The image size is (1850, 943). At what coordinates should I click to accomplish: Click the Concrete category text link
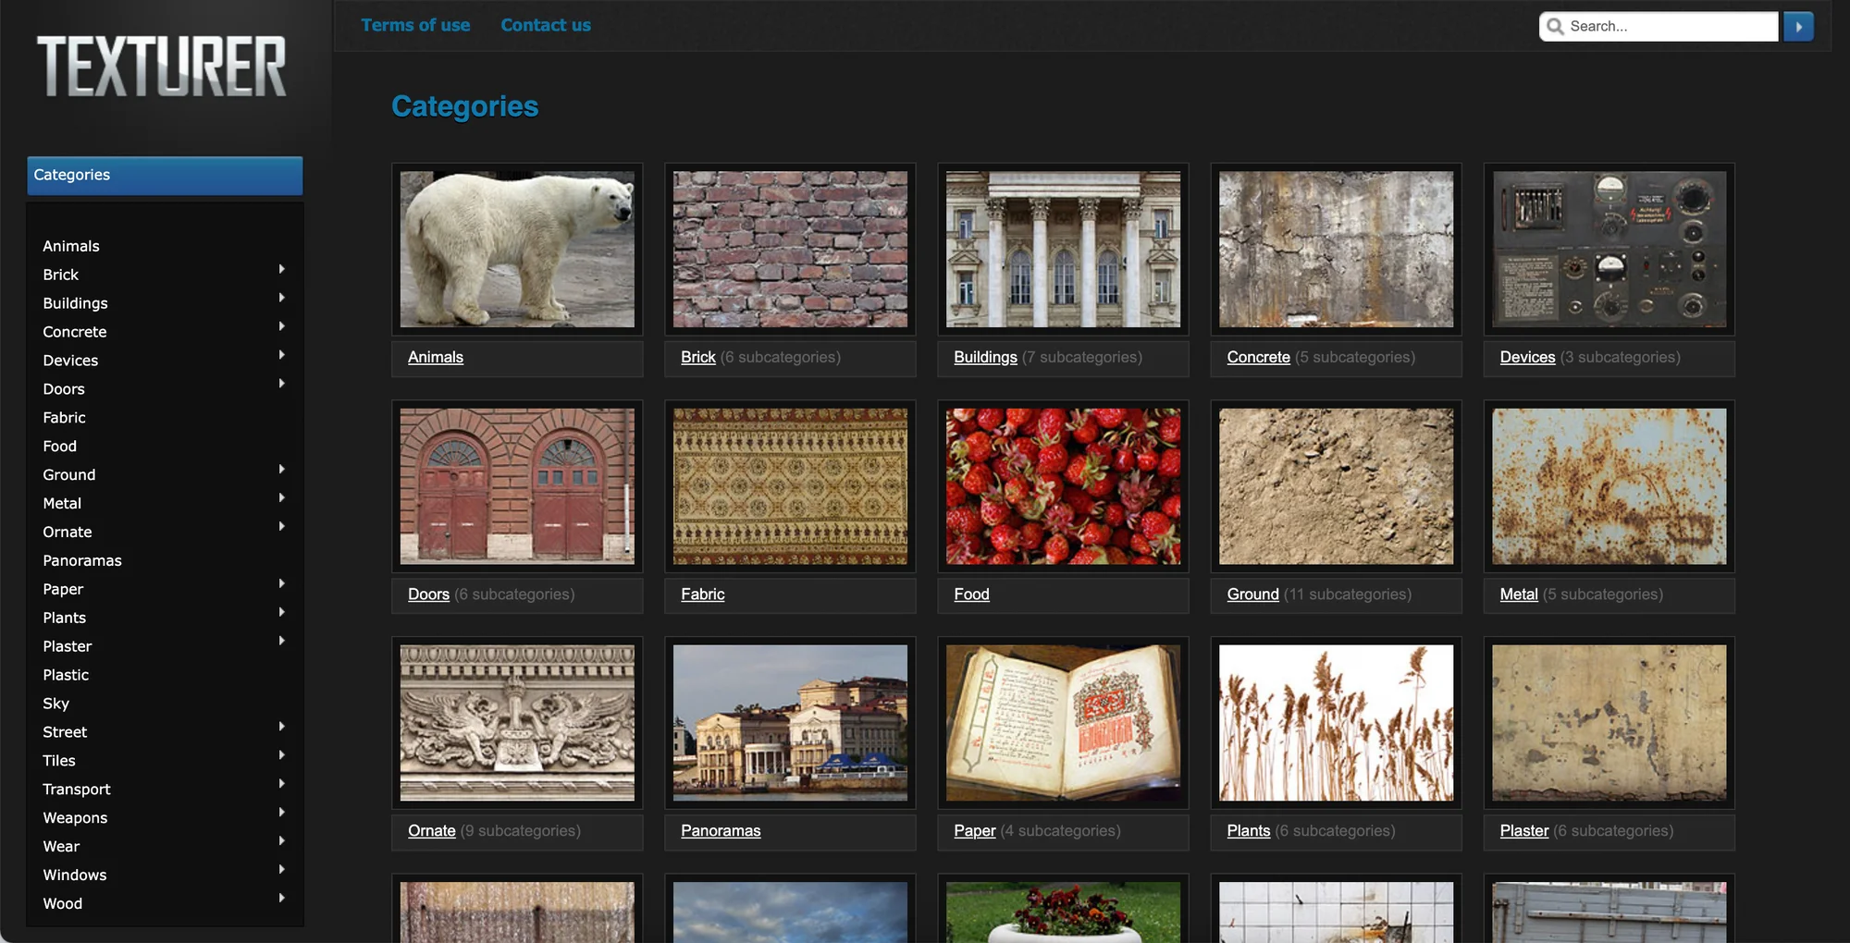(1258, 358)
